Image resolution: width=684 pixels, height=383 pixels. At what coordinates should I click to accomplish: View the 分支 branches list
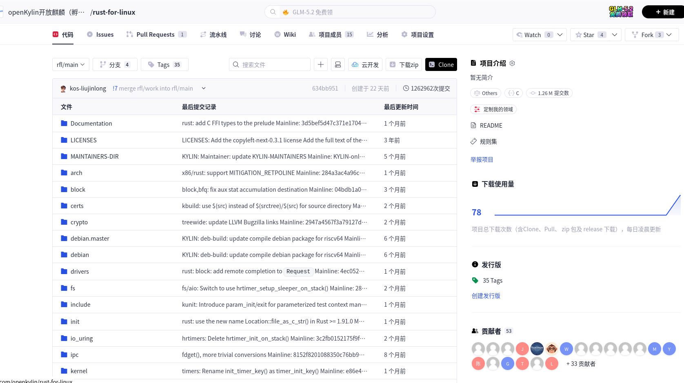[x=115, y=64]
